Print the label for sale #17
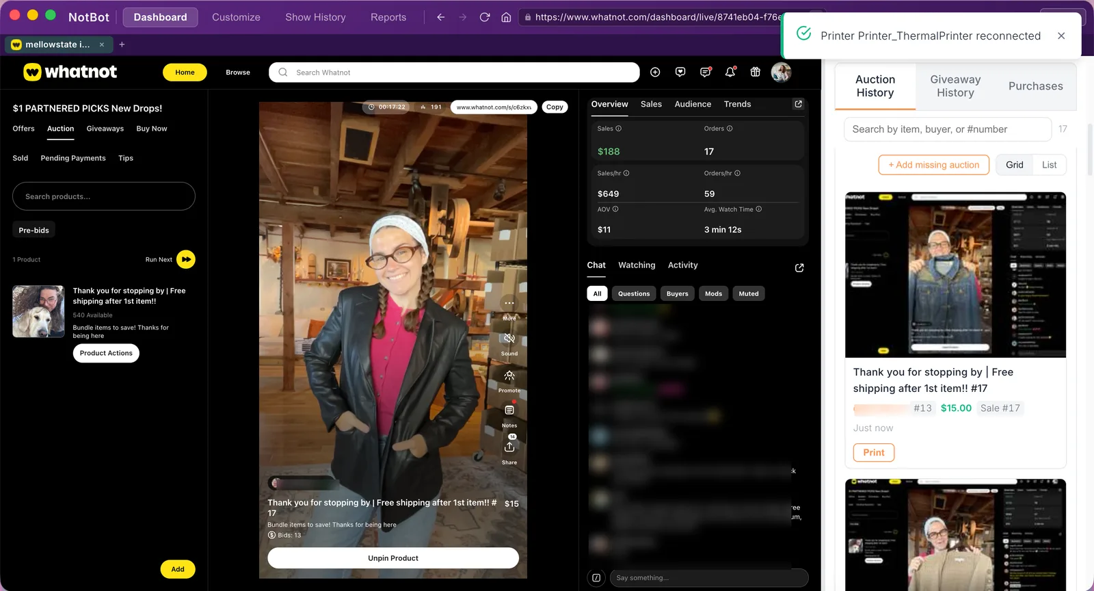Viewport: 1094px width, 591px height. click(874, 453)
